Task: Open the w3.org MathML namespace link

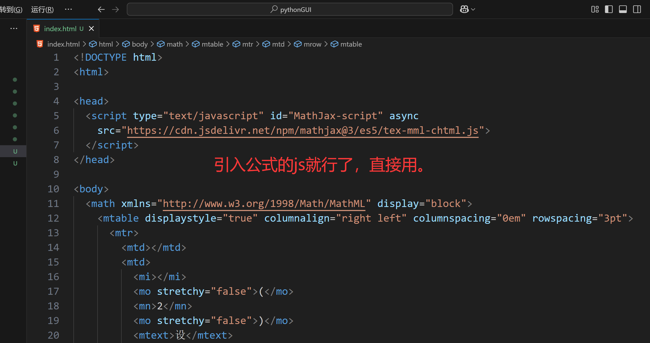Action: pos(264,204)
